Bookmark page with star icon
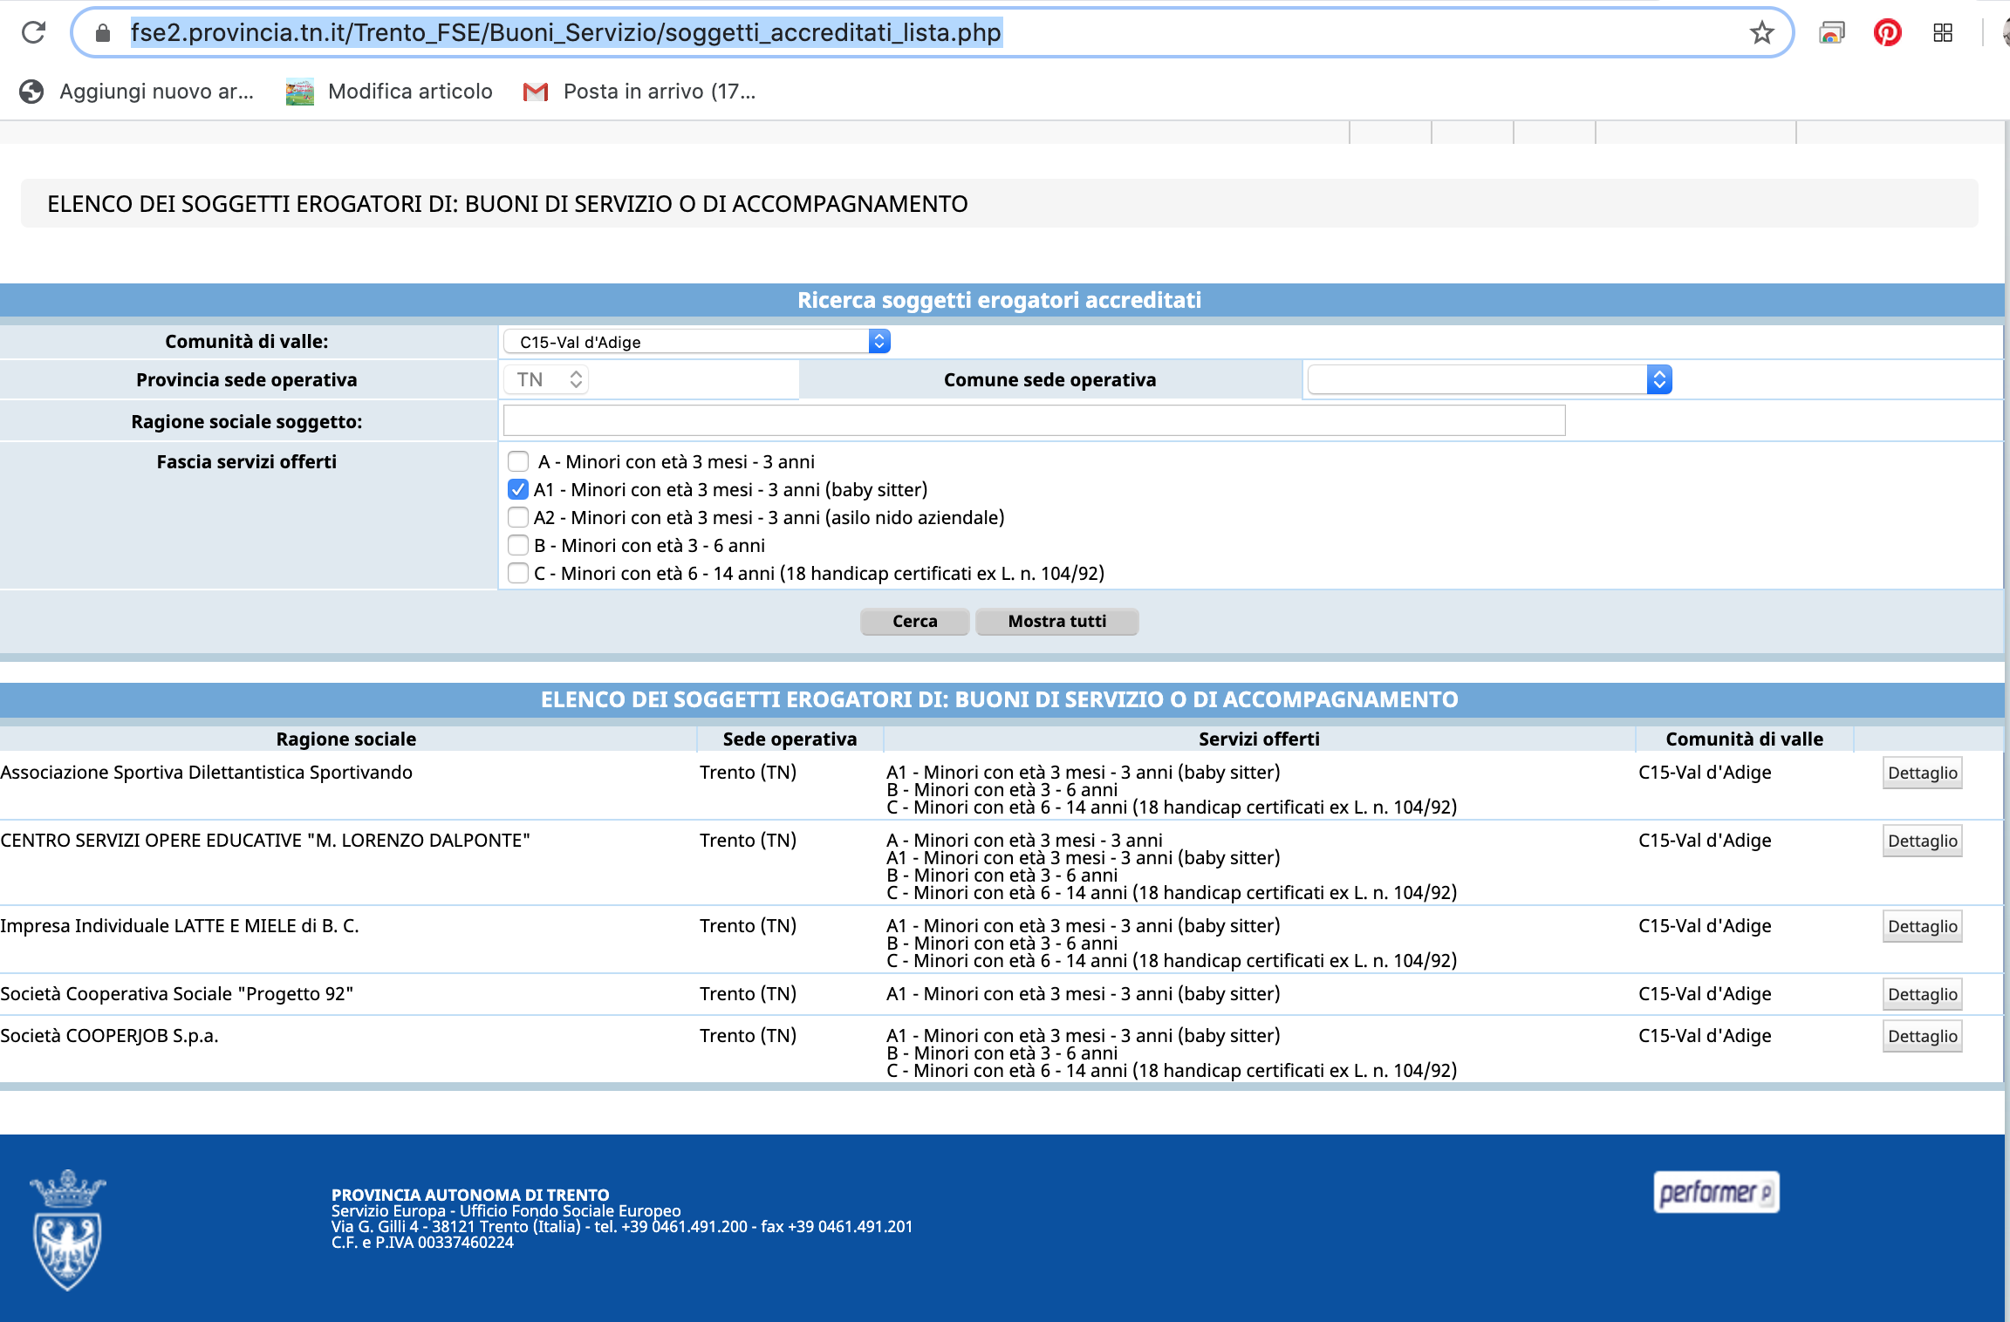This screenshot has width=2010, height=1322. click(x=1761, y=33)
